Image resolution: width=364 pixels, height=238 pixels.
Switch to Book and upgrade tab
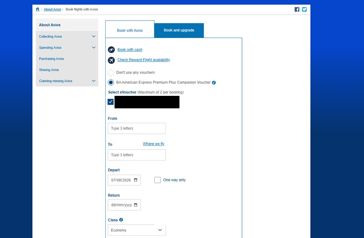[179, 30]
